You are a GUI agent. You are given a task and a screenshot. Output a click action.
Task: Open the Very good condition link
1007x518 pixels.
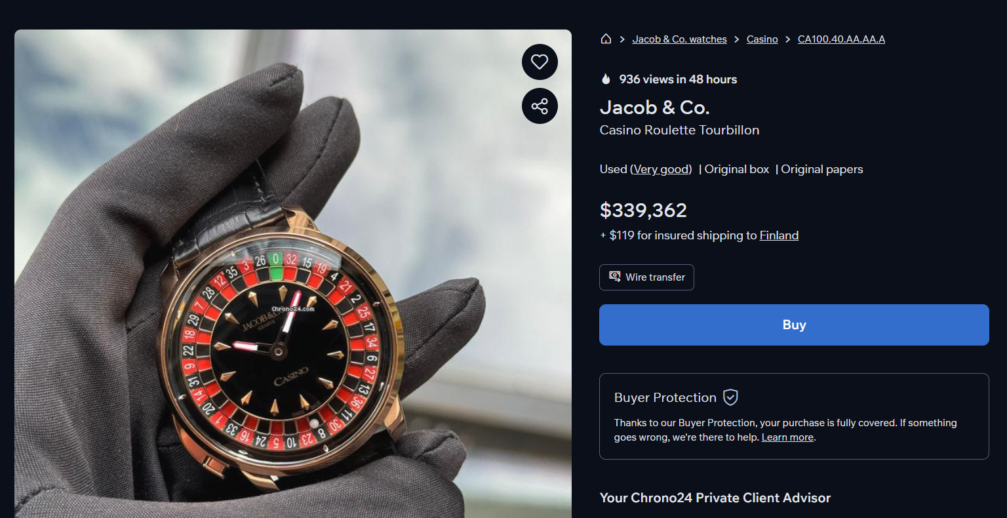661,169
